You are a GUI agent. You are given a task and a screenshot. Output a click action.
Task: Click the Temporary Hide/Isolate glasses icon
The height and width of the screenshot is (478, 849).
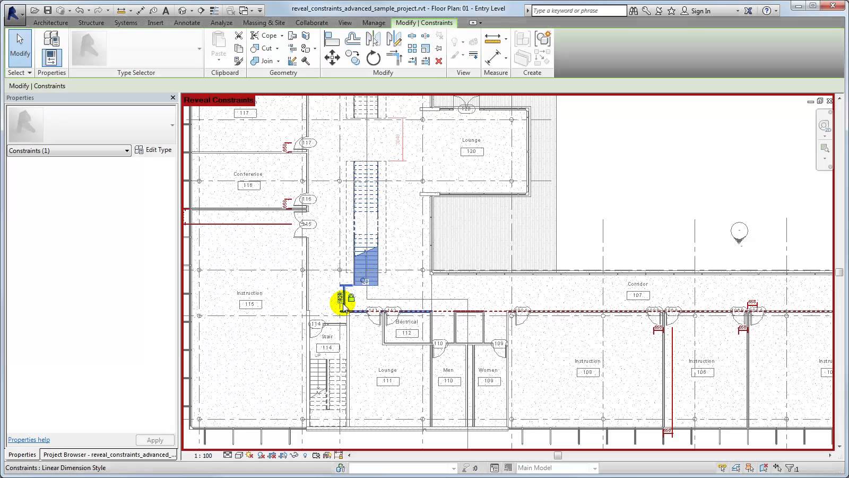[294, 455]
